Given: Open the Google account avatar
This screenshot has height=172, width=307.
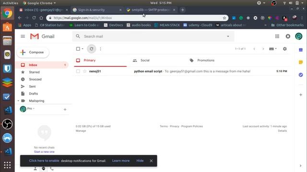Looking at the screenshot, I should [298, 36].
